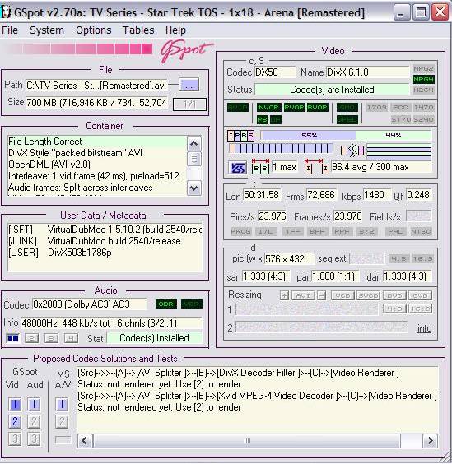Open the File menu
Image resolution: width=452 pixels, height=464 pixels.
click(10, 30)
